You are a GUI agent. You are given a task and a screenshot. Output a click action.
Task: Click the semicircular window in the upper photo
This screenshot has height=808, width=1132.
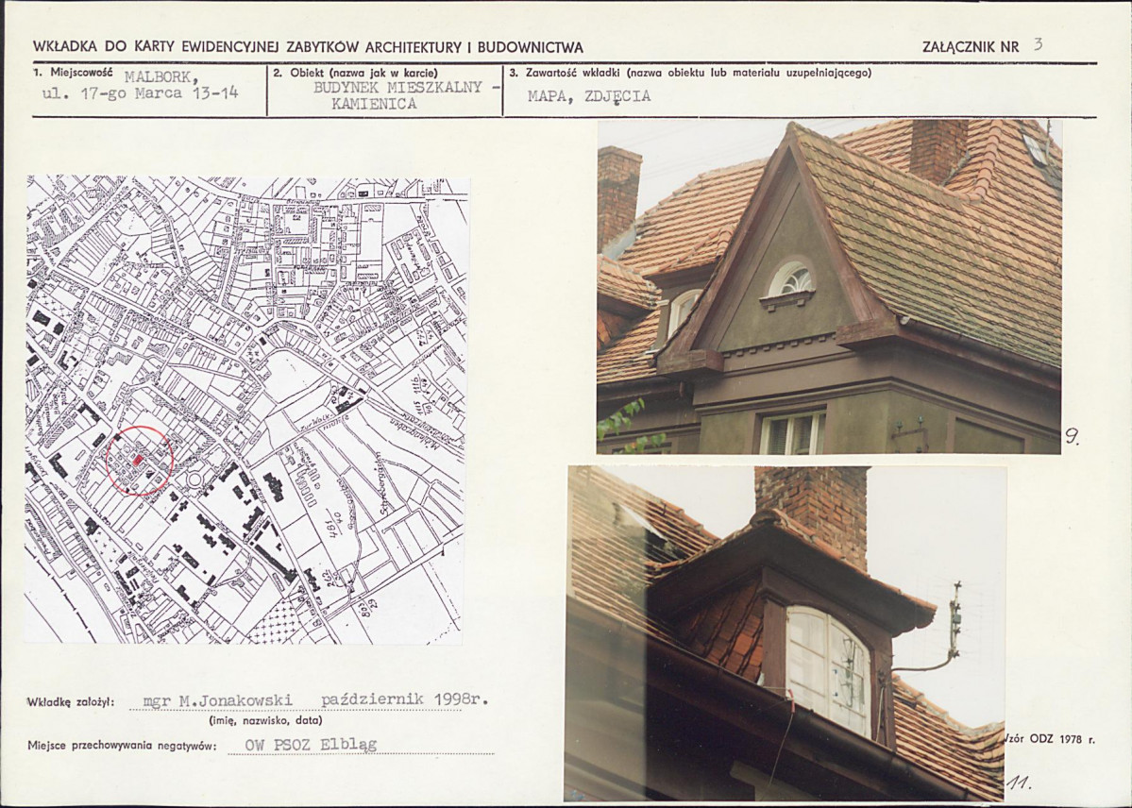coord(790,279)
